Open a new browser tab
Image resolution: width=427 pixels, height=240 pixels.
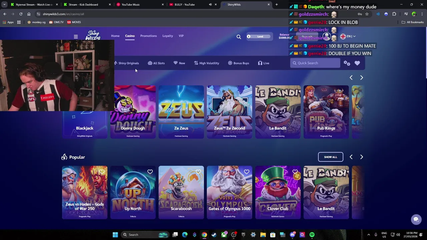coord(277,5)
